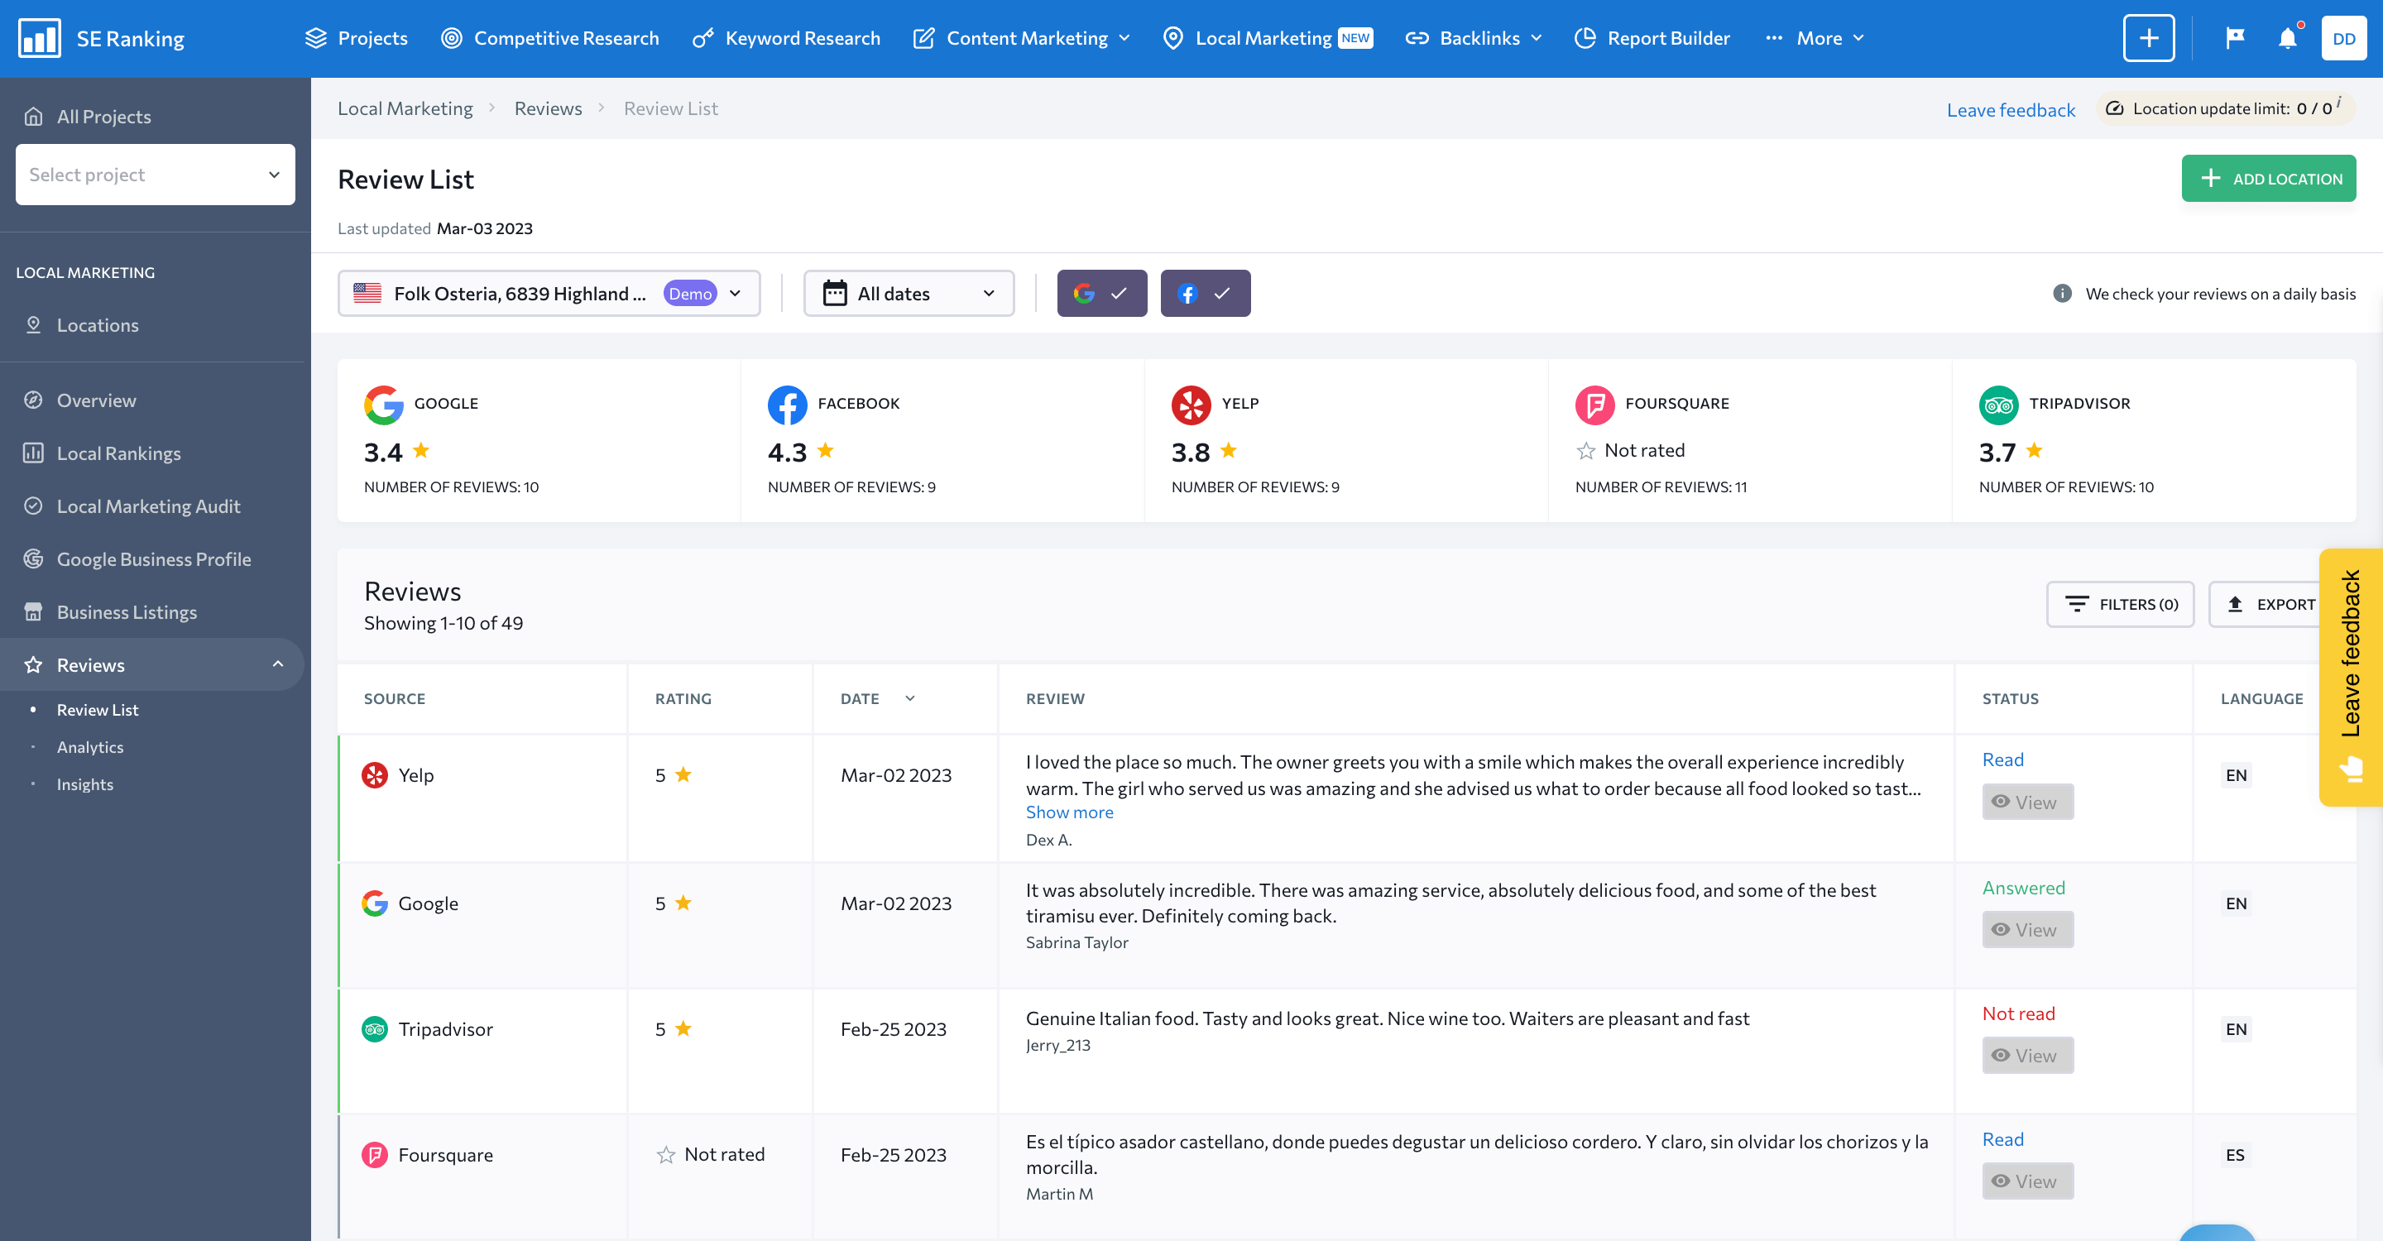Screen dimensions: 2383x1241
Task: Click the Google icon in Sabrina Taylor's review row
Action: click(375, 903)
